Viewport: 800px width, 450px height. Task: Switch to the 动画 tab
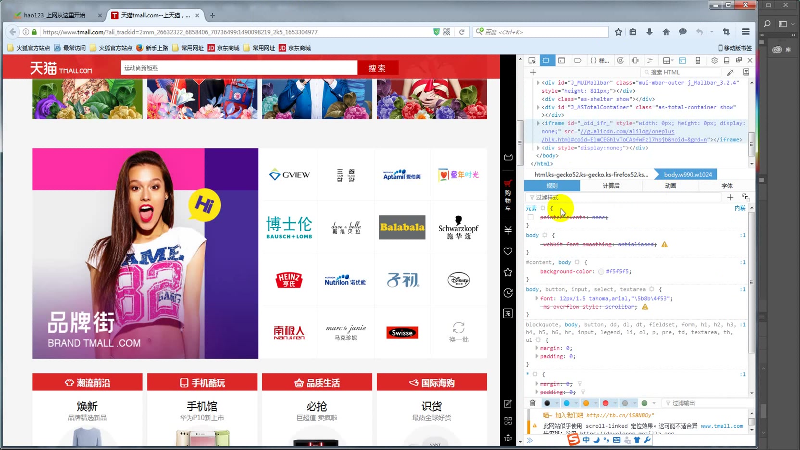[670, 186]
